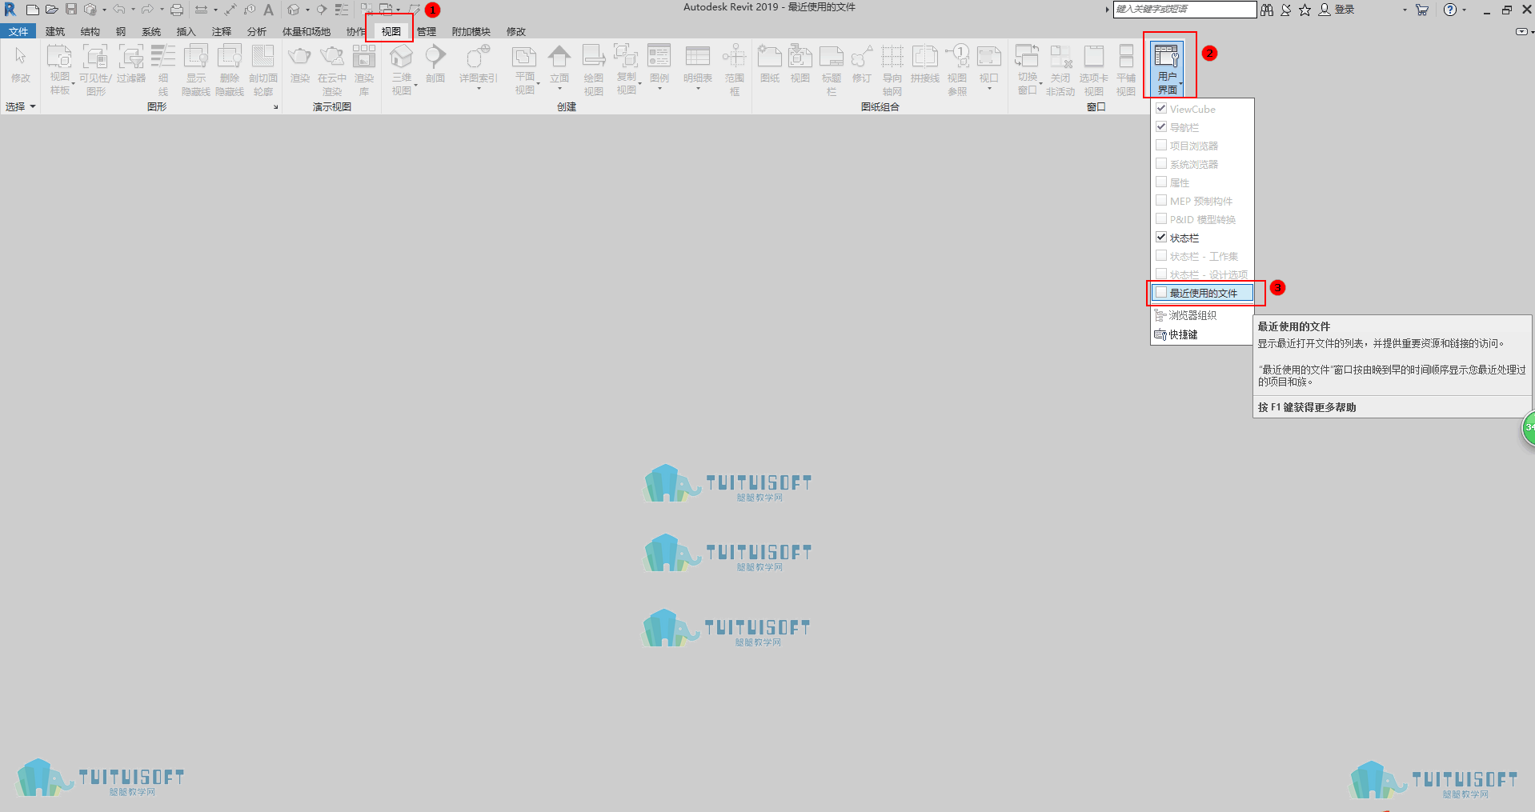Toggle the 状态栏 - 工作集 checkbox
The width and height of the screenshot is (1535, 812).
pyautogui.click(x=1161, y=255)
